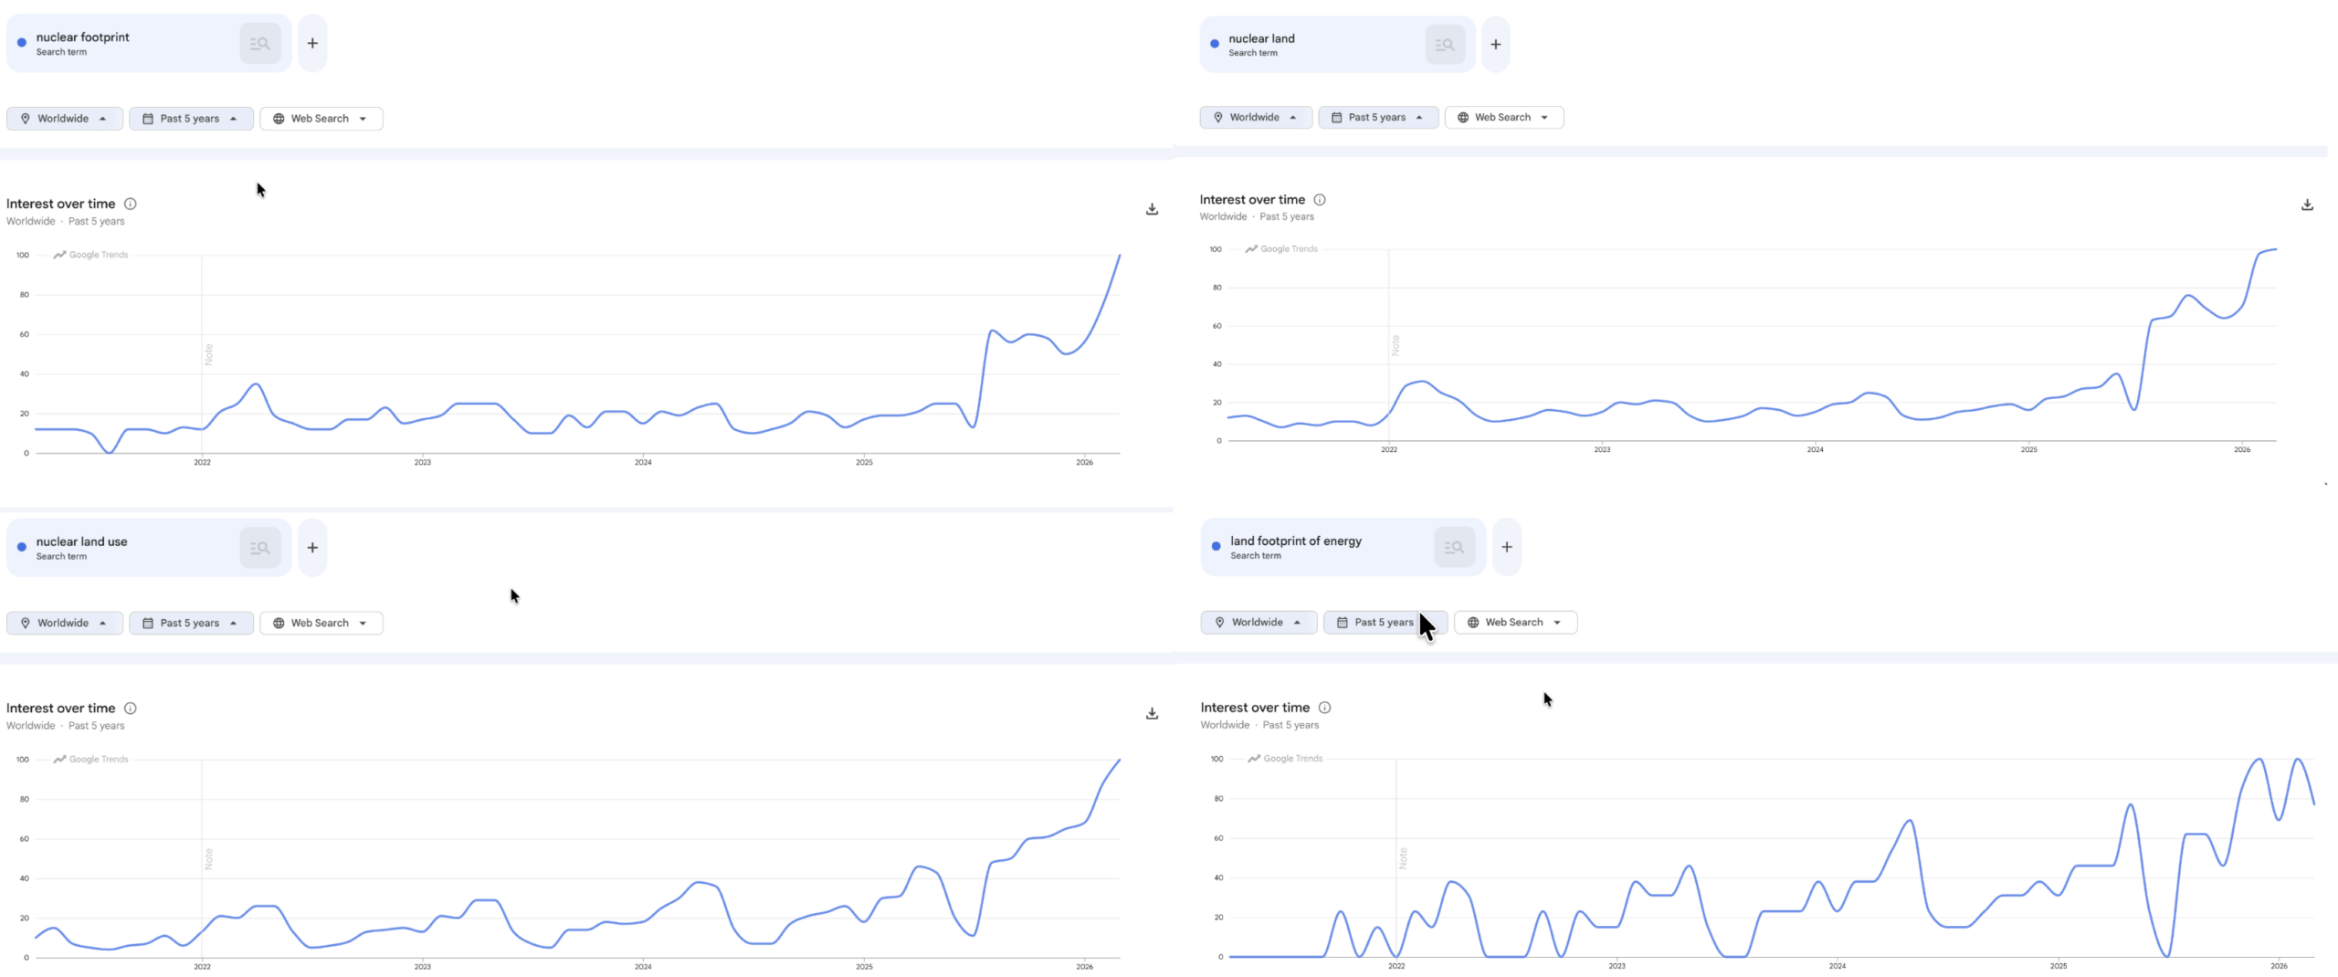The image size is (2338, 977).
Task: Click the search icon beside 'nuclear footprint' term
Action: (260, 44)
